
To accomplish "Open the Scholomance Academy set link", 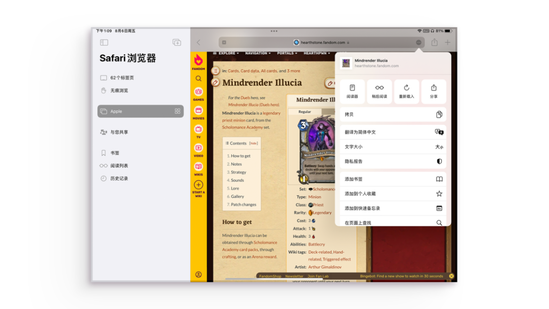I will pyautogui.click(x=242, y=128).
